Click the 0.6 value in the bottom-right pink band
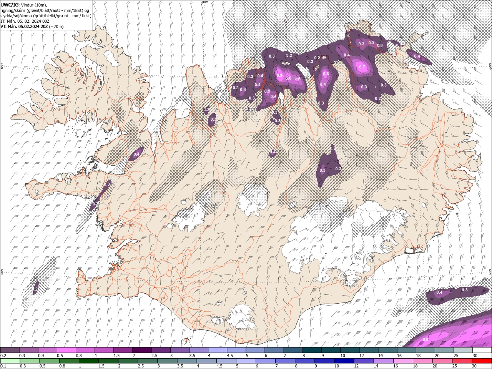This screenshot has height=369, width=492. point(426,339)
